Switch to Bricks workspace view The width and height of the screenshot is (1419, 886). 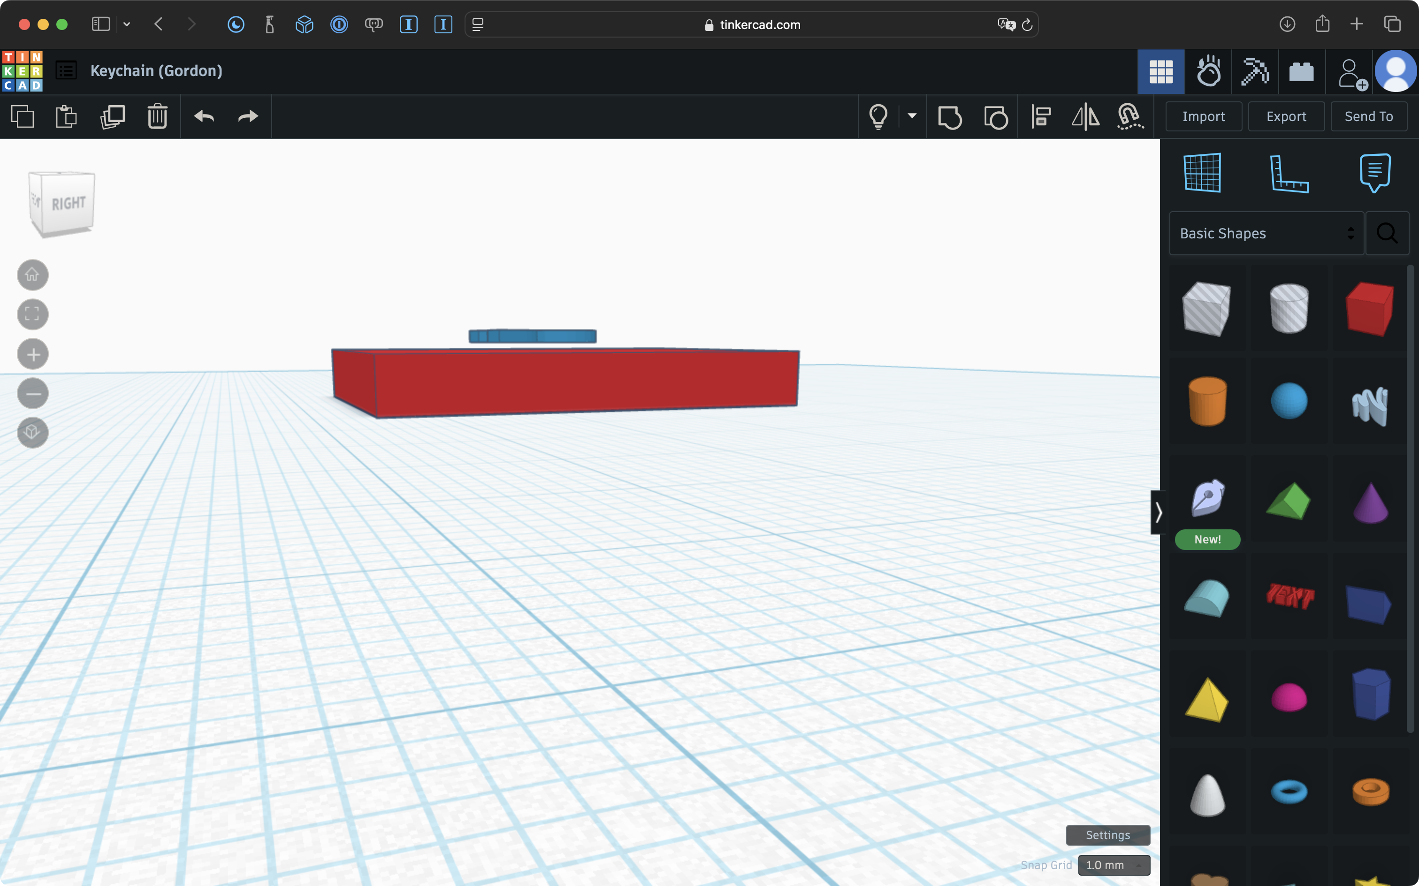1301,71
